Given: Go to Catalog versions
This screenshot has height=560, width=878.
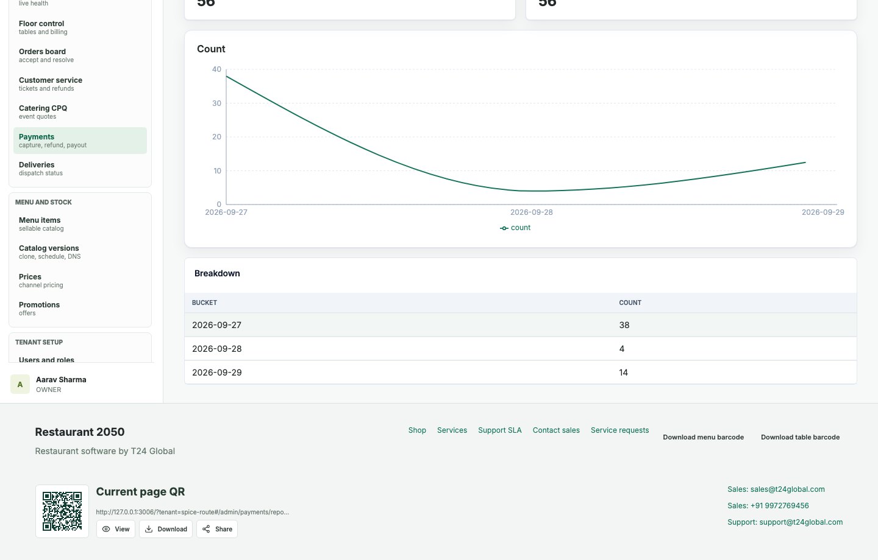Looking at the screenshot, I should coord(80,252).
